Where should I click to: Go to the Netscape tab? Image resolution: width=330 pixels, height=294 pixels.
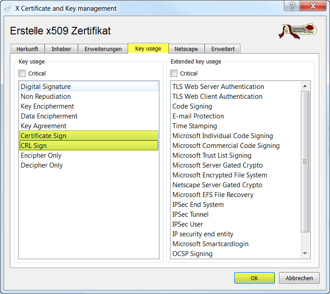click(186, 49)
